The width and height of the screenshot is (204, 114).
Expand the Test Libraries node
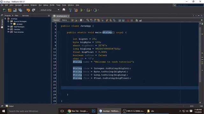click(8, 32)
